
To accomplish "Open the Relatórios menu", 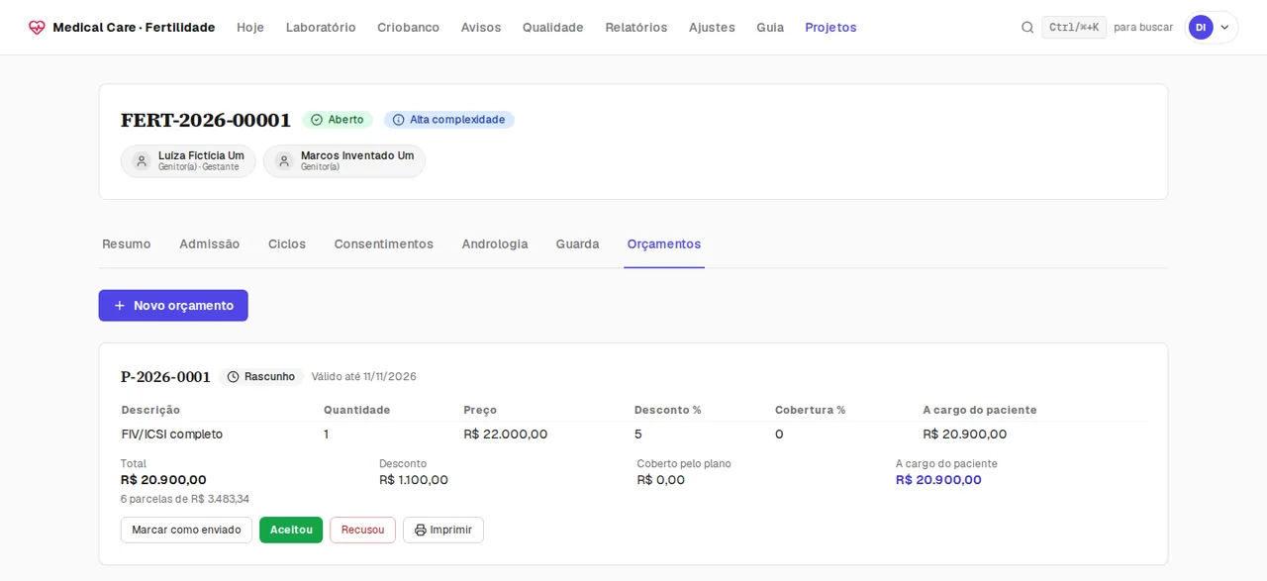I will [x=636, y=28].
